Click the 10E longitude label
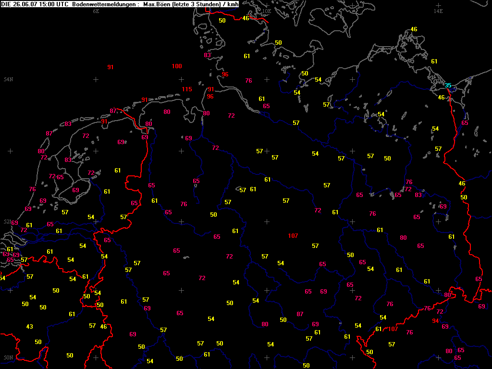492x369 pixels. coord(267,11)
